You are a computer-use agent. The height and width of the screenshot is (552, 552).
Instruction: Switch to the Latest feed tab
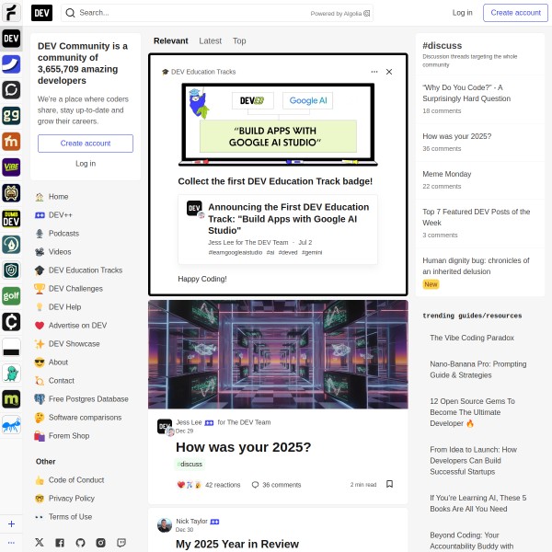(210, 40)
